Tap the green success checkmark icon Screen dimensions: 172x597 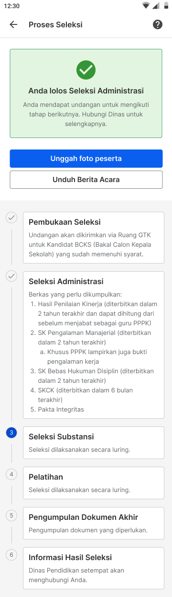pyautogui.click(x=86, y=70)
